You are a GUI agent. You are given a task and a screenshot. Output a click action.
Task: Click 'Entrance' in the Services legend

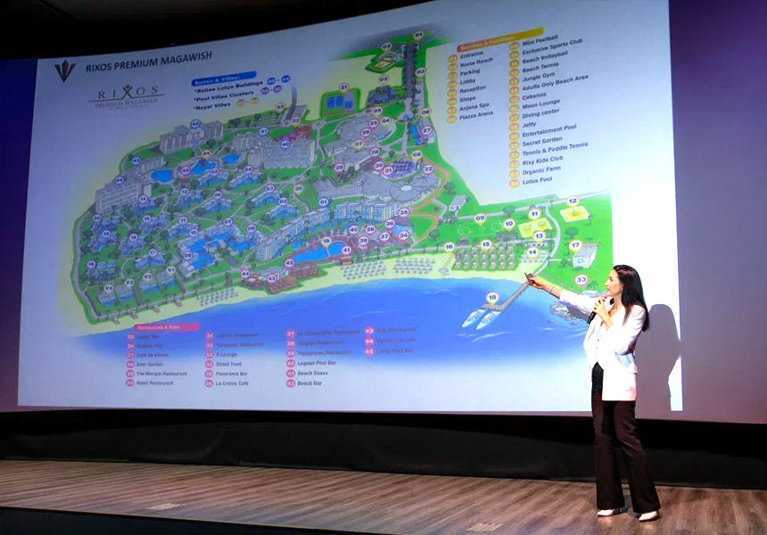click(472, 54)
